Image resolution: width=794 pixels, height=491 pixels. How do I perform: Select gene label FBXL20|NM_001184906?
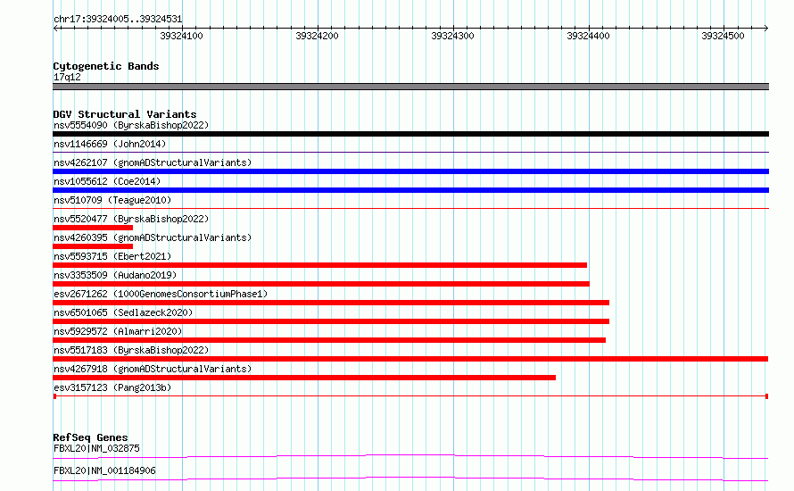pos(104,470)
